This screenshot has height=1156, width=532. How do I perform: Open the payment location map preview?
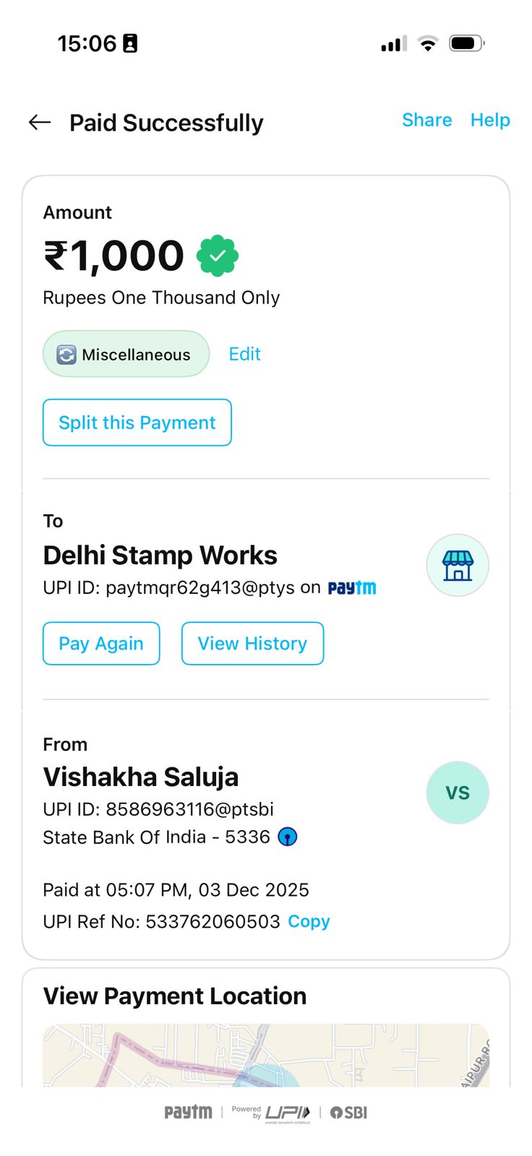(266, 1055)
